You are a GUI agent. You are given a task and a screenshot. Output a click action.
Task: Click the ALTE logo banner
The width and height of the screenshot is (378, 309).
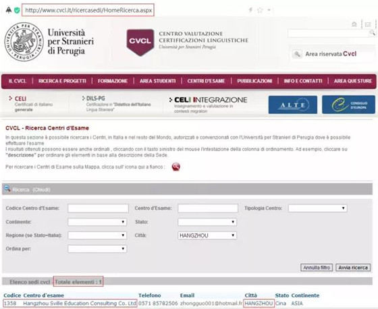point(293,105)
